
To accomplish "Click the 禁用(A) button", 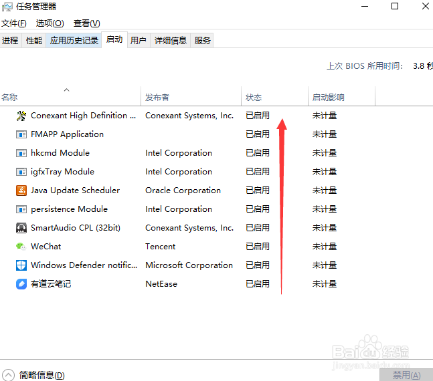I will point(406,375).
